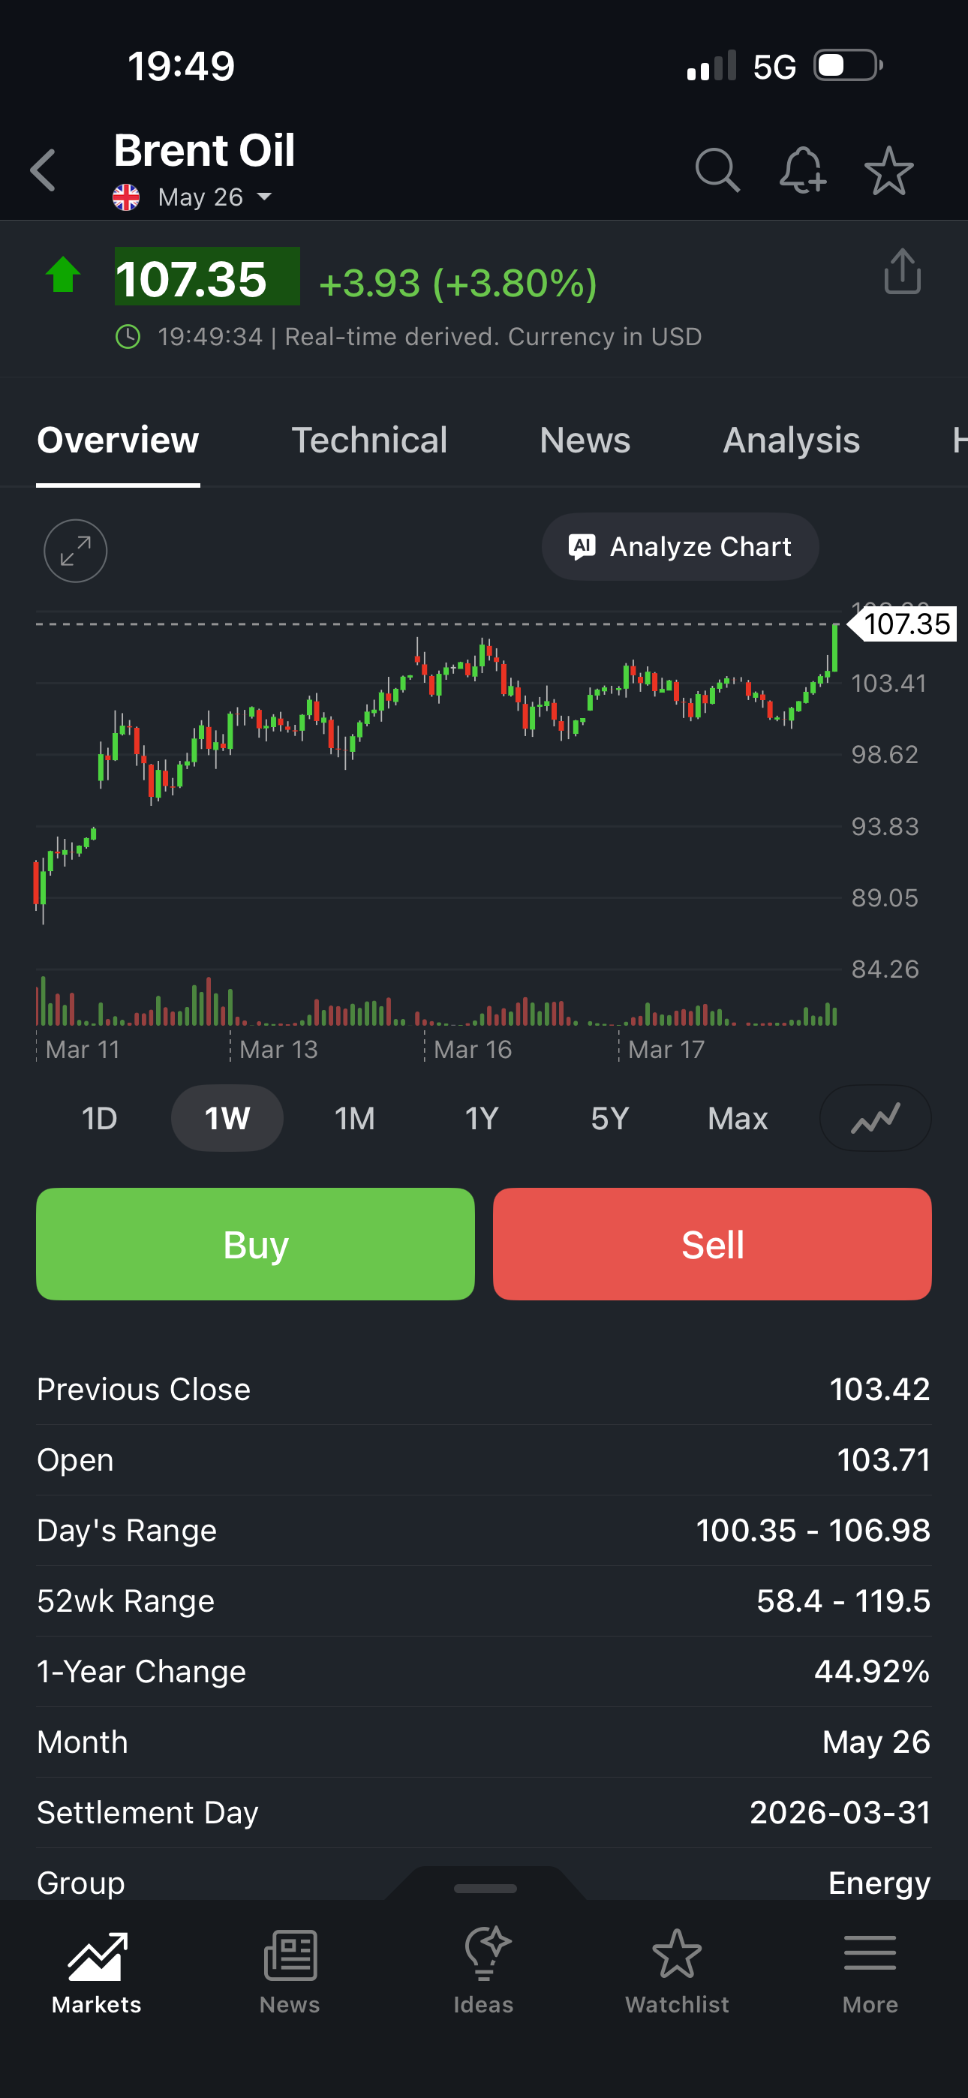The image size is (968, 2098).
Task: Tap the Analyze Chart AI button
Action: coord(681,546)
